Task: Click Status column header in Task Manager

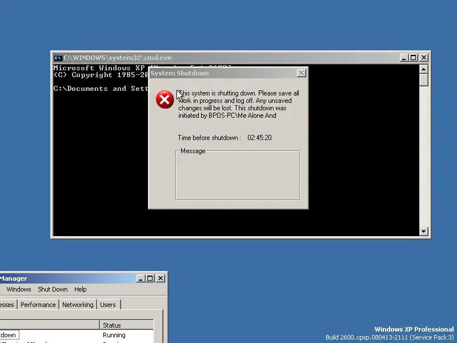Action: pos(126,325)
